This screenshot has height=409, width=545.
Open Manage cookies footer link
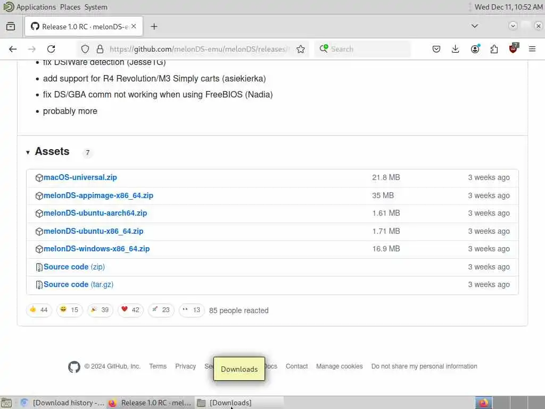pos(339,366)
